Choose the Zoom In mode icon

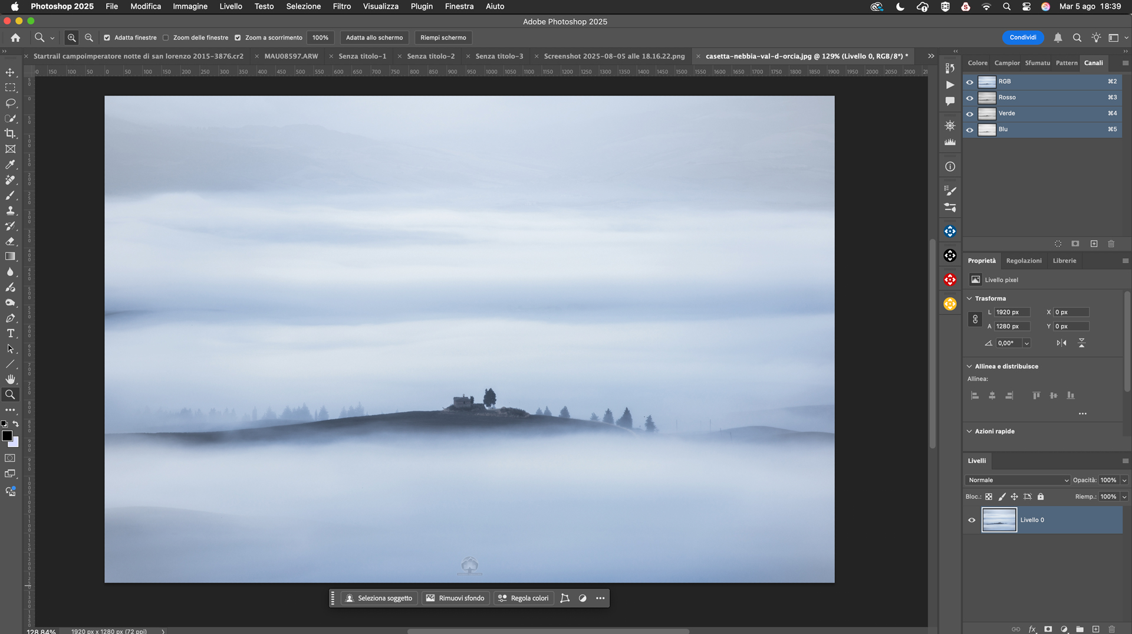(x=71, y=38)
